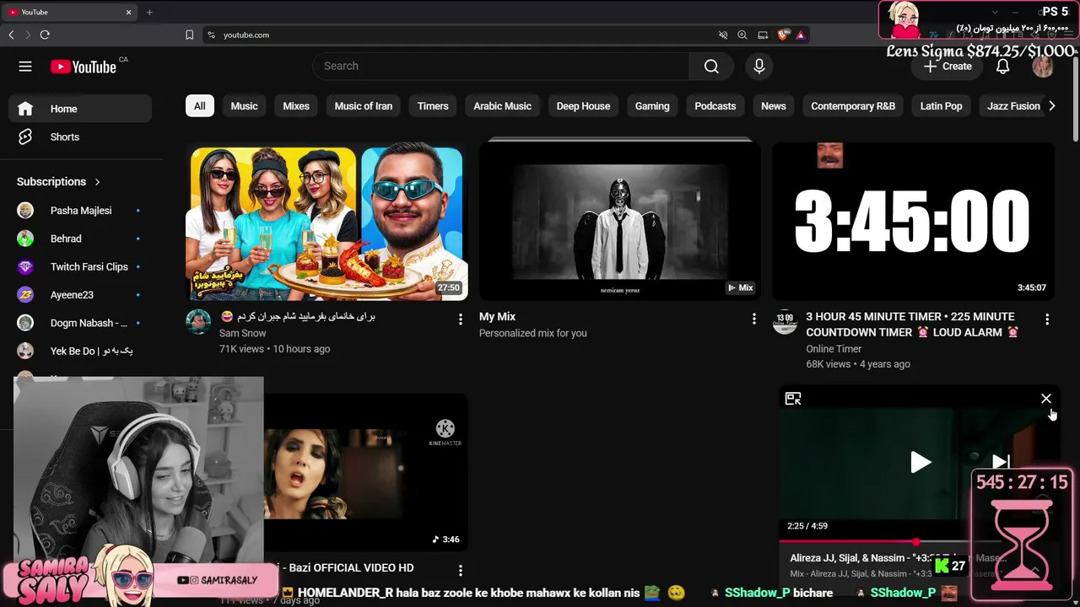The height and width of the screenshot is (607, 1080).
Task: Select the Shorts icon in the sidebar
Action: tap(25, 137)
